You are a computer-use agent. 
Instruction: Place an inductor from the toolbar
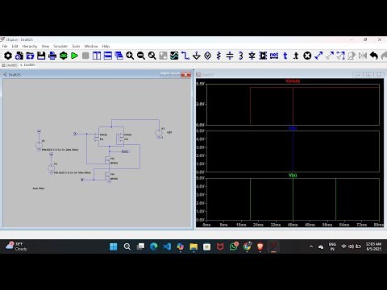click(x=241, y=56)
